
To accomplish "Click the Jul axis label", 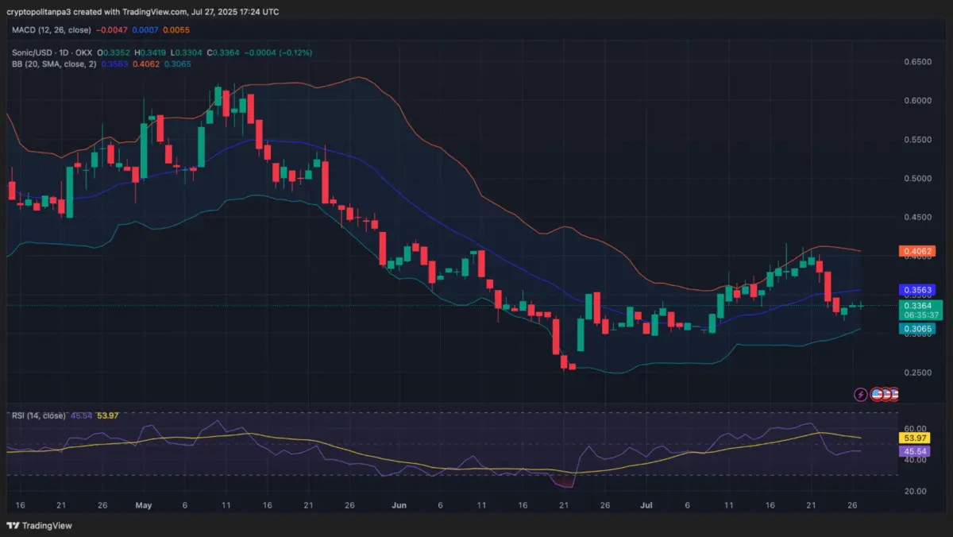I will click(x=646, y=504).
